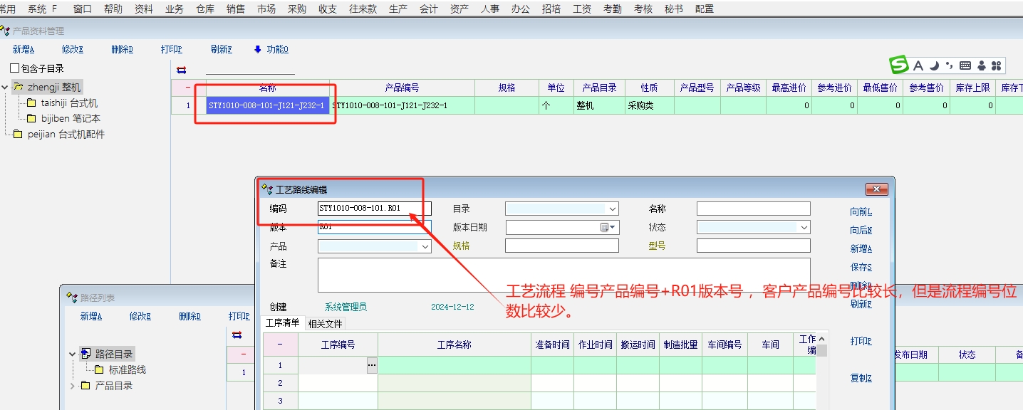The height and width of the screenshot is (410, 1023).
Task: Expand the 产品目录 node in path list
Action: click(73, 386)
